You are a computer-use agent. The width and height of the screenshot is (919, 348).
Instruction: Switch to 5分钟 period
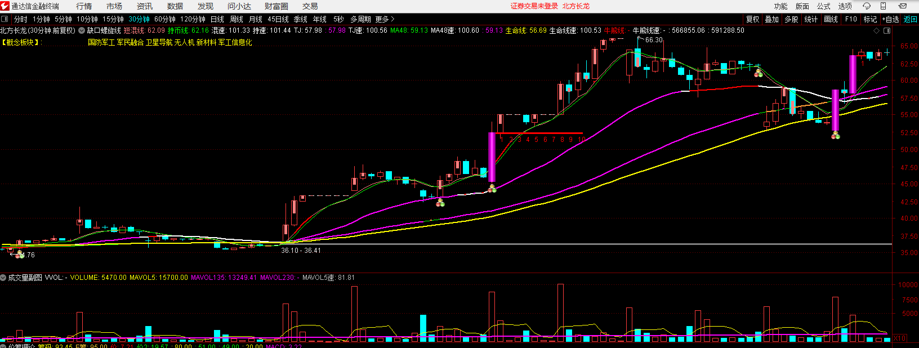[x=63, y=19]
